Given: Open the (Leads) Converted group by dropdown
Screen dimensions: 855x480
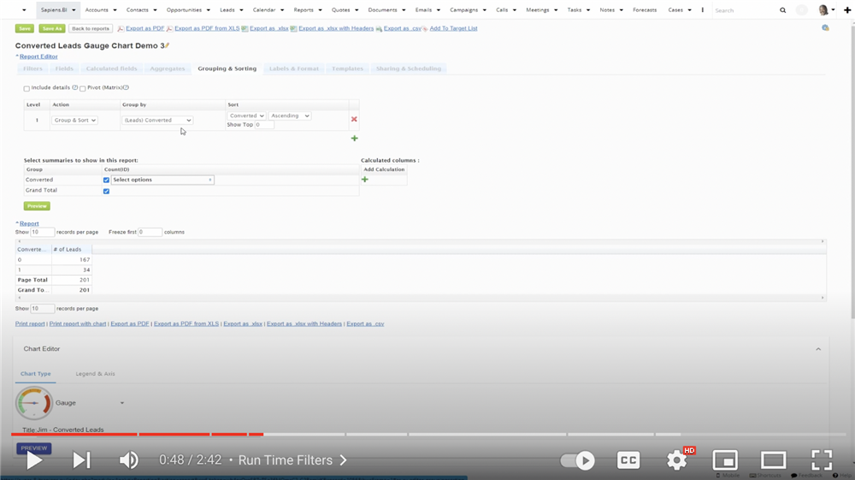Looking at the screenshot, I should (157, 121).
